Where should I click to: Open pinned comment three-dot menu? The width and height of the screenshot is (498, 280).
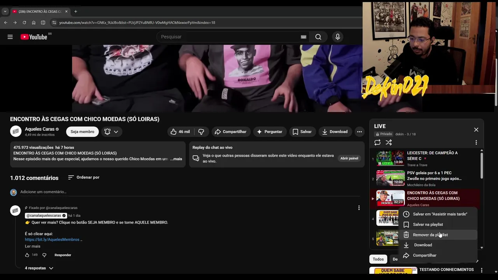[x=359, y=208]
